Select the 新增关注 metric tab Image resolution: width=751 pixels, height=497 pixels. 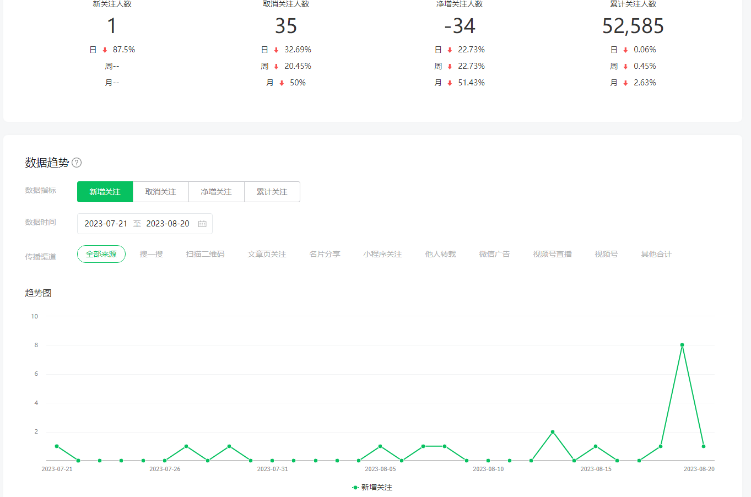[x=105, y=192]
